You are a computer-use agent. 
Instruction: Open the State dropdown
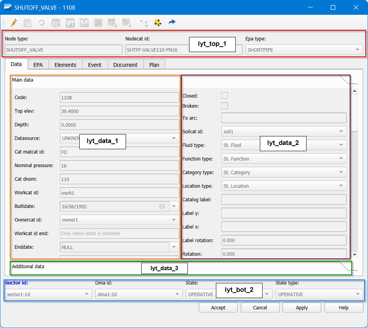point(229,294)
